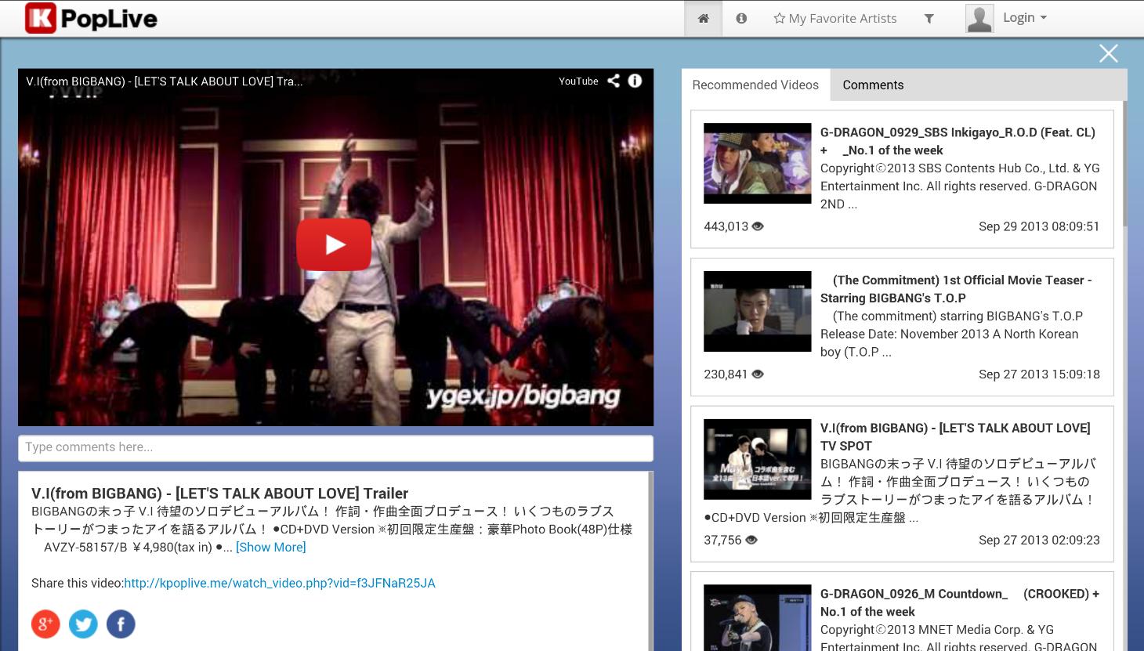Share the video on Twitter
Viewport: 1144px width, 651px height.
(83, 624)
